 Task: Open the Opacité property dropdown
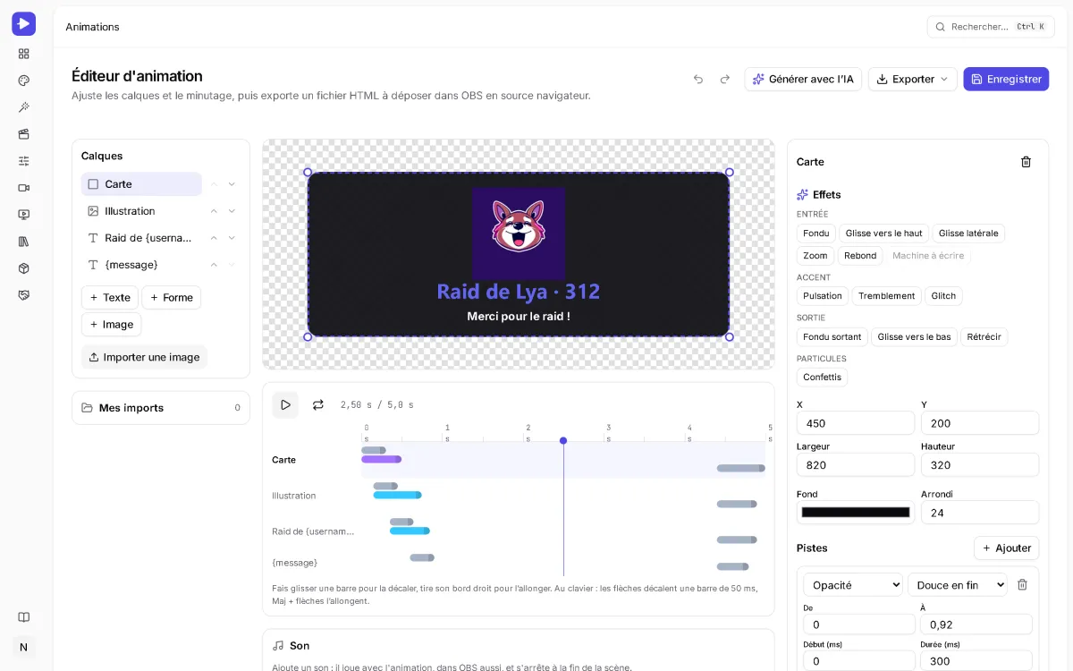[853, 585]
